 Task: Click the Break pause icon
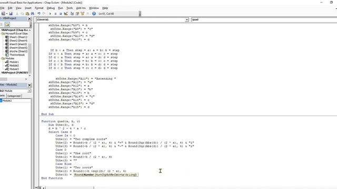click(x=55, y=14)
